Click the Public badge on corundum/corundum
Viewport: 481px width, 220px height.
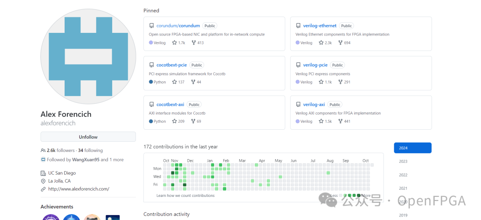(x=210, y=26)
